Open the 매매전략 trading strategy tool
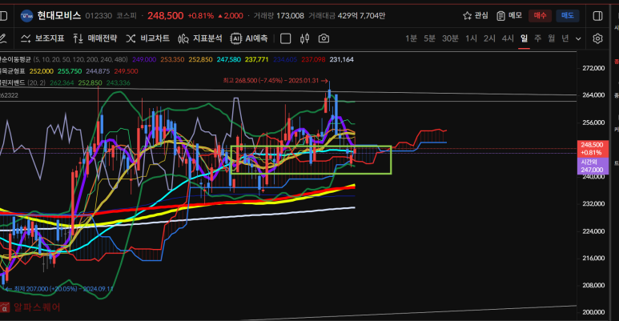Viewport: 619px width, 321px height. 95,38
